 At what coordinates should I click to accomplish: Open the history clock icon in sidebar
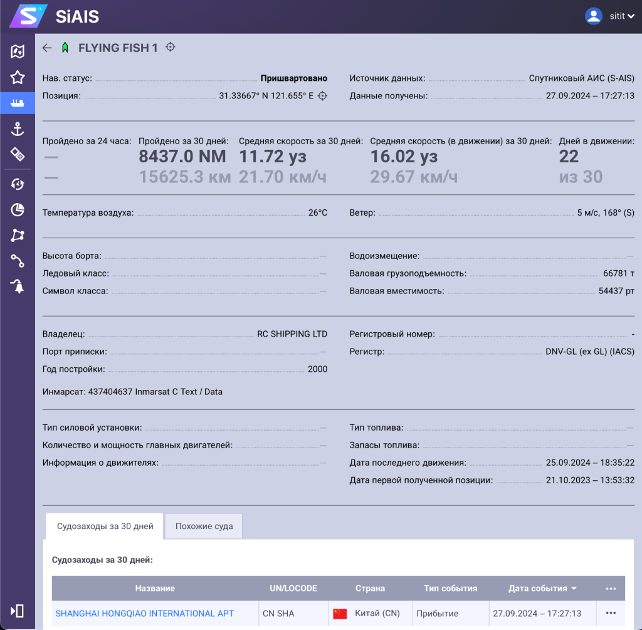pyautogui.click(x=18, y=184)
